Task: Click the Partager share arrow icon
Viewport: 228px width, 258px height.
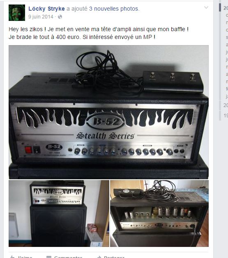Action: [x=99, y=257]
